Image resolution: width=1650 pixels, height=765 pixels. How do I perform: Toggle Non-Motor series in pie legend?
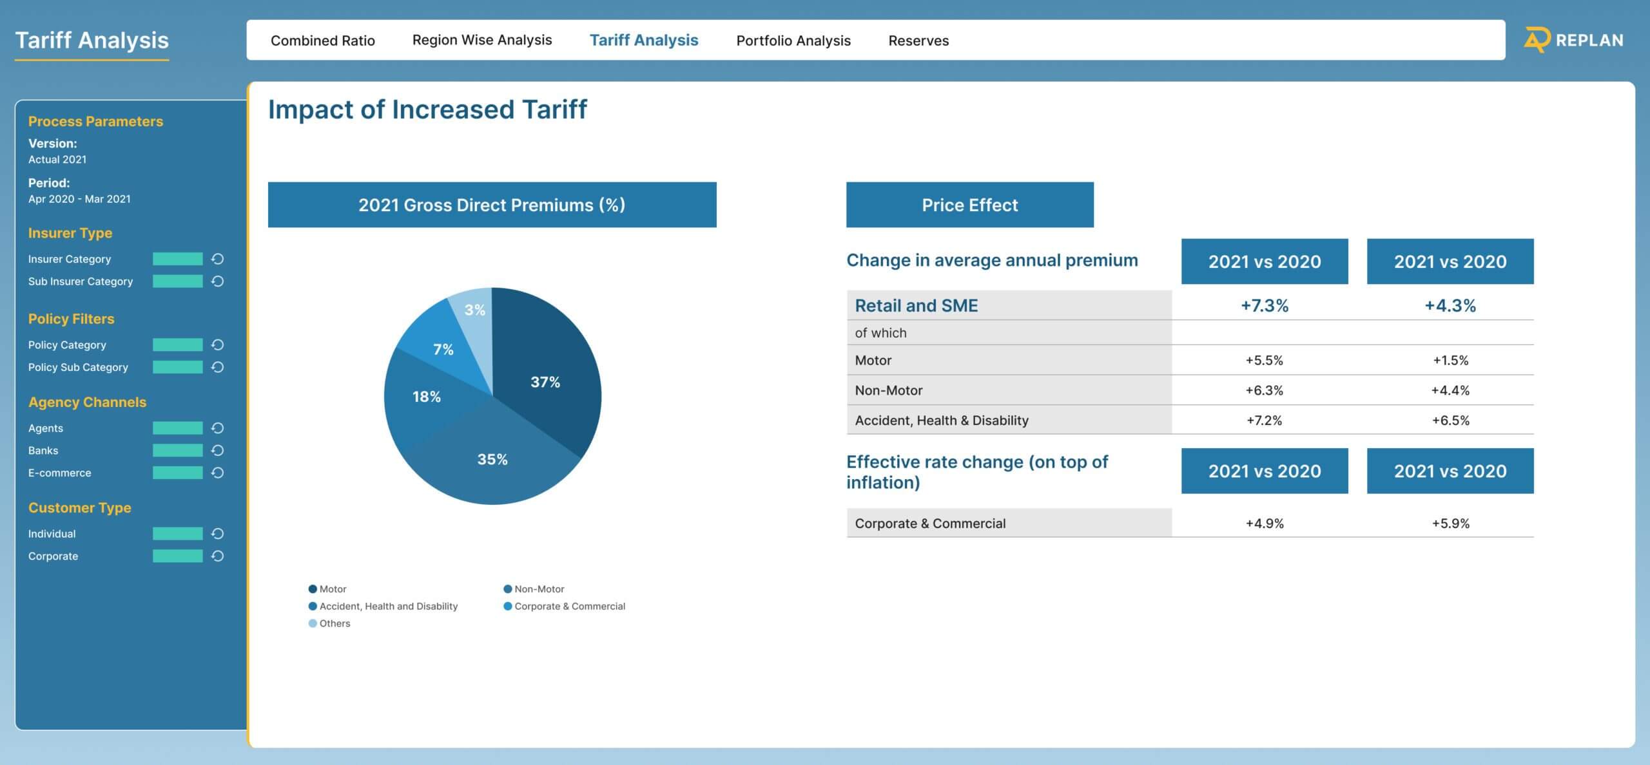pyautogui.click(x=534, y=589)
